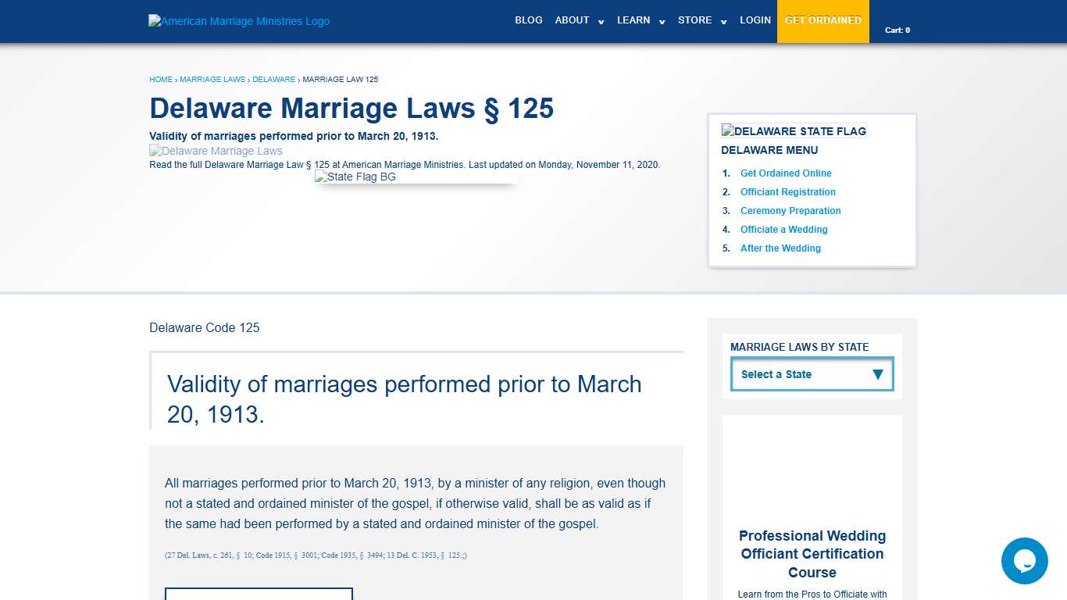Image resolution: width=1067 pixels, height=600 pixels.
Task: Click the legal citation text below the statute
Action: pyautogui.click(x=315, y=555)
